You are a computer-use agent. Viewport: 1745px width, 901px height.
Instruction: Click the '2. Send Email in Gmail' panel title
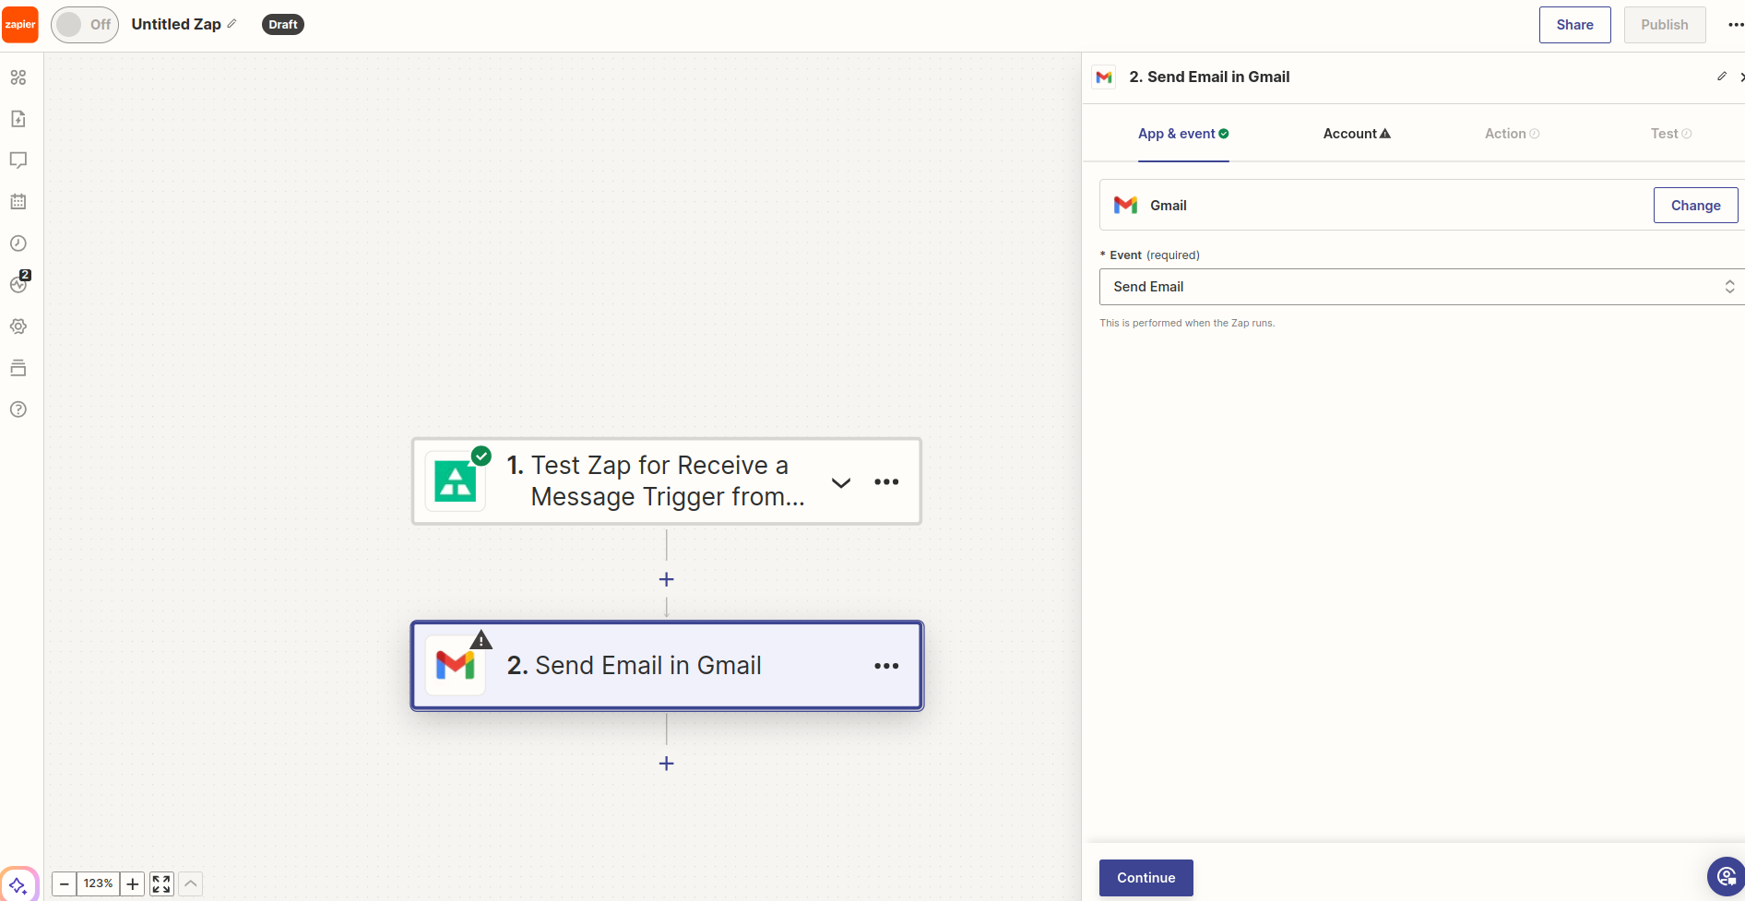pyautogui.click(x=1209, y=77)
